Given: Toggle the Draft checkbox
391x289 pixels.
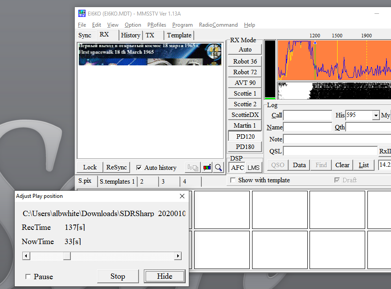Looking at the screenshot, I should 337,180.
